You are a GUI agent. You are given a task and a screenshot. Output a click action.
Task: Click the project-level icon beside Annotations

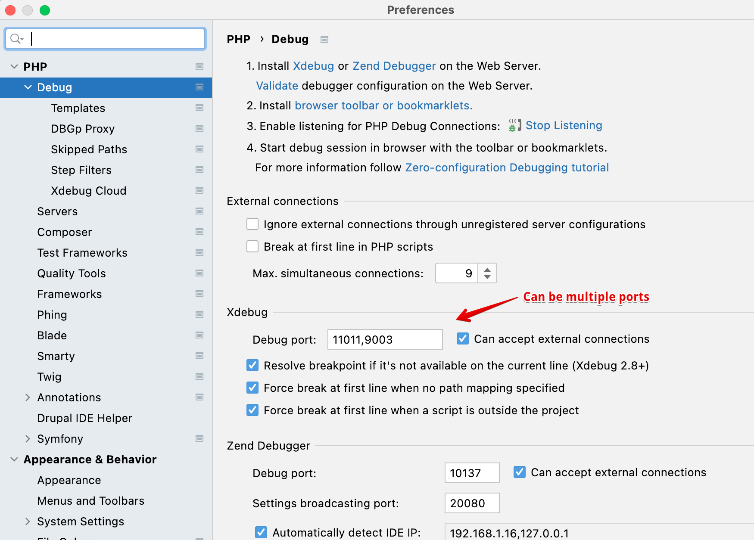click(x=199, y=397)
